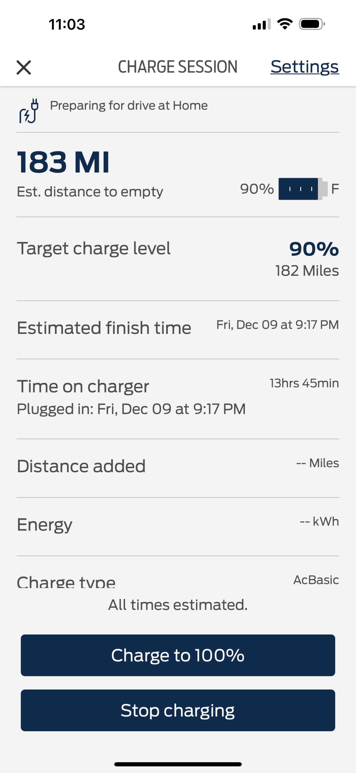Tap the charging plug icon

(x=29, y=111)
